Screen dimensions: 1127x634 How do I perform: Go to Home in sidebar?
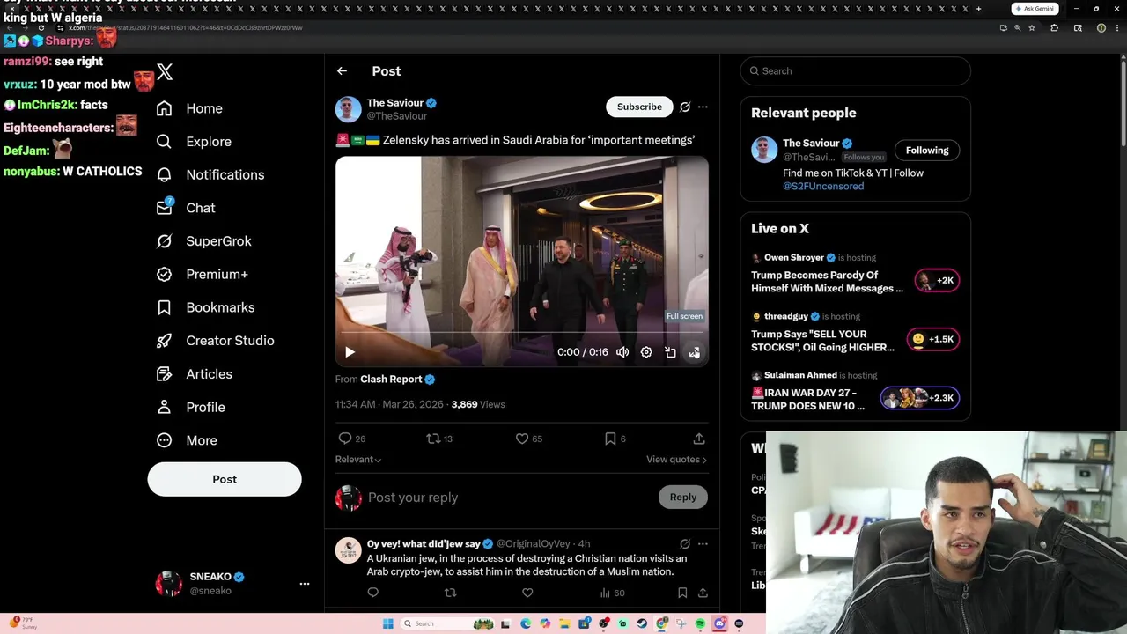pyautogui.click(x=189, y=108)
